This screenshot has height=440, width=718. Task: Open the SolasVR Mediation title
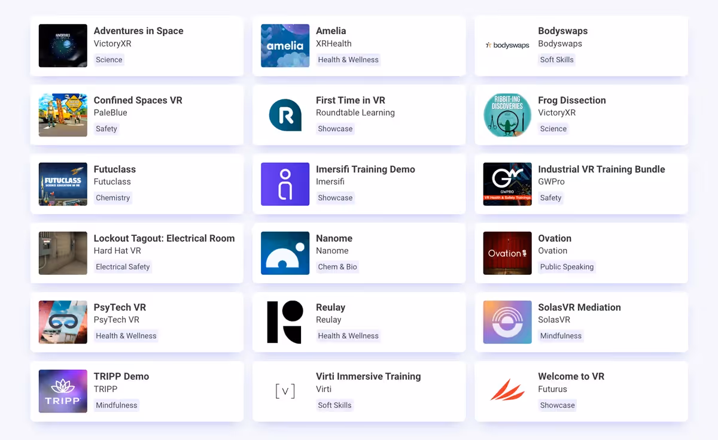pos(579,307)
